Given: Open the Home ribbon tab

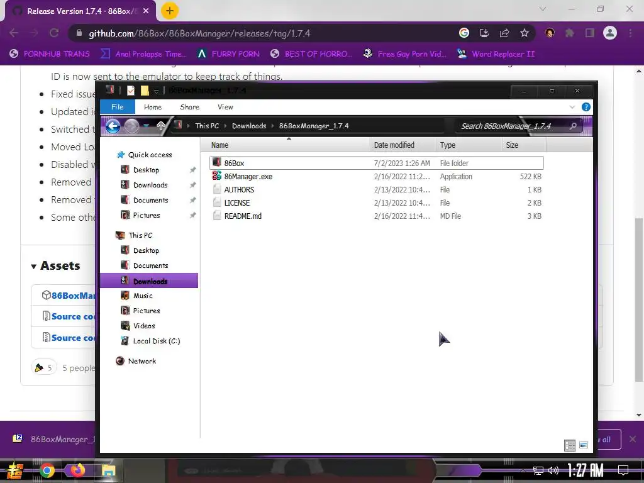Looking at the screenshot, I should click(153, 107).
